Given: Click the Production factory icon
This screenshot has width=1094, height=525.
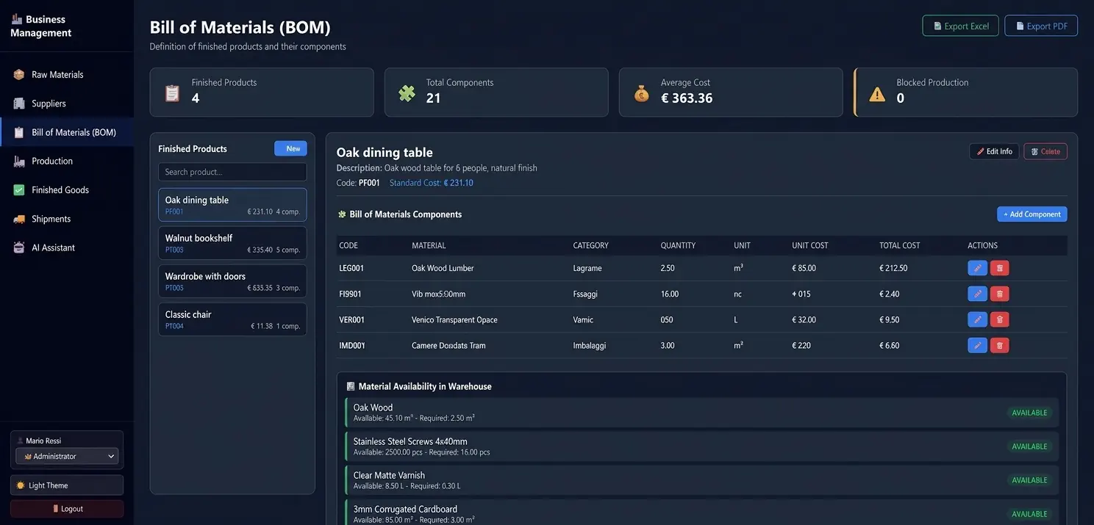Looking at the screenshot, I should click(x=19, y=161).
